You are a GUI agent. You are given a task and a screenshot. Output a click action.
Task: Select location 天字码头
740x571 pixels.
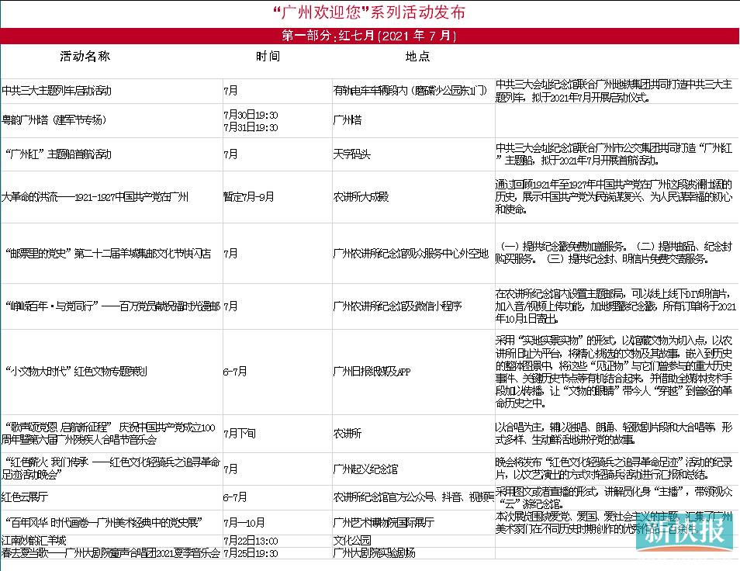point(352,154)
